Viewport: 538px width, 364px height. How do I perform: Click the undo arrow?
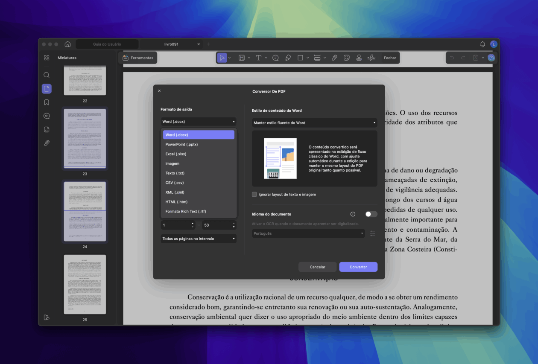452,58
